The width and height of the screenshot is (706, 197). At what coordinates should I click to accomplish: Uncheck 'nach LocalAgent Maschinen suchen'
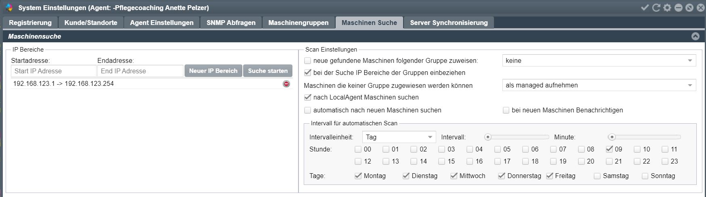[308, 97]
